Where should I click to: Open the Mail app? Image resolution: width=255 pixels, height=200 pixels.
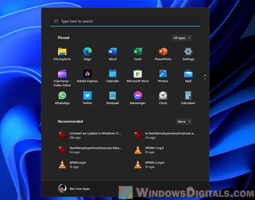pyautogui.click(x=188, y=76)
